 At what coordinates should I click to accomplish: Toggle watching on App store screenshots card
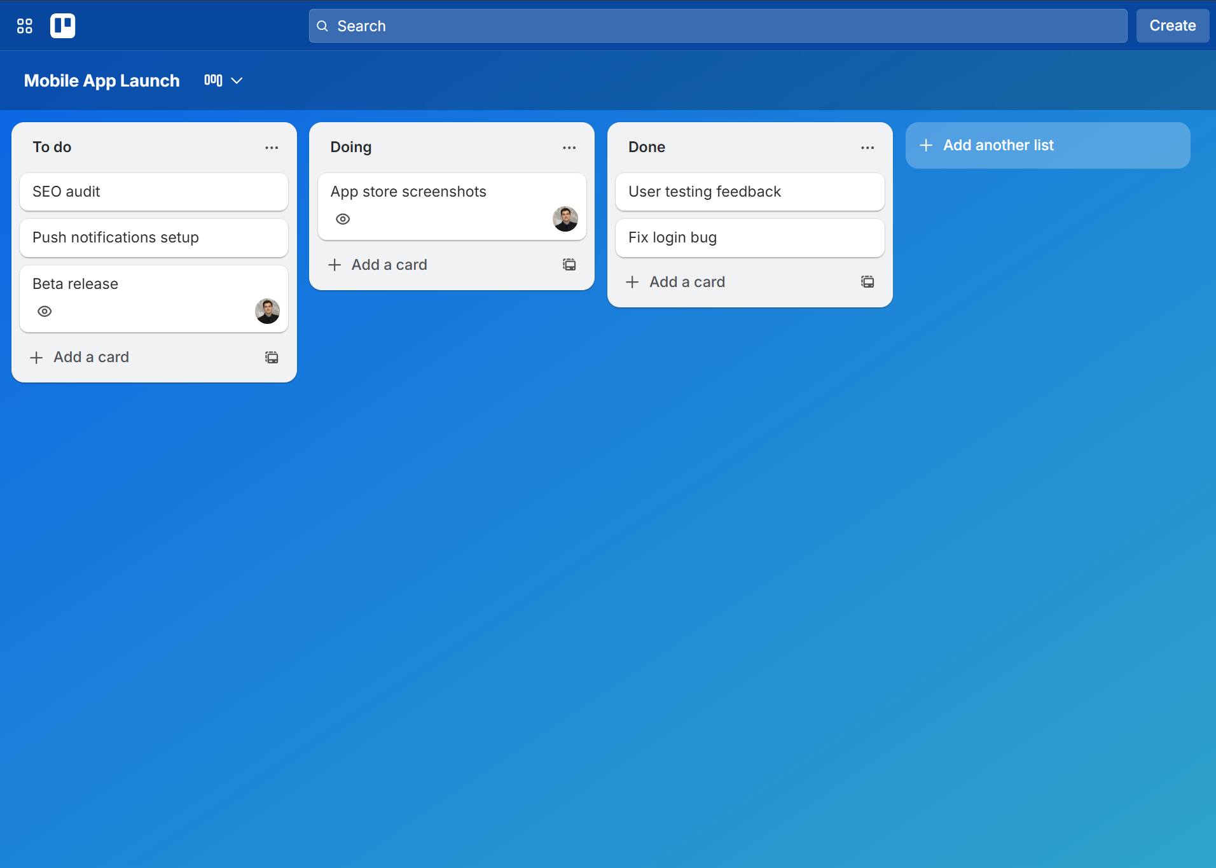[x=342, y=218]
